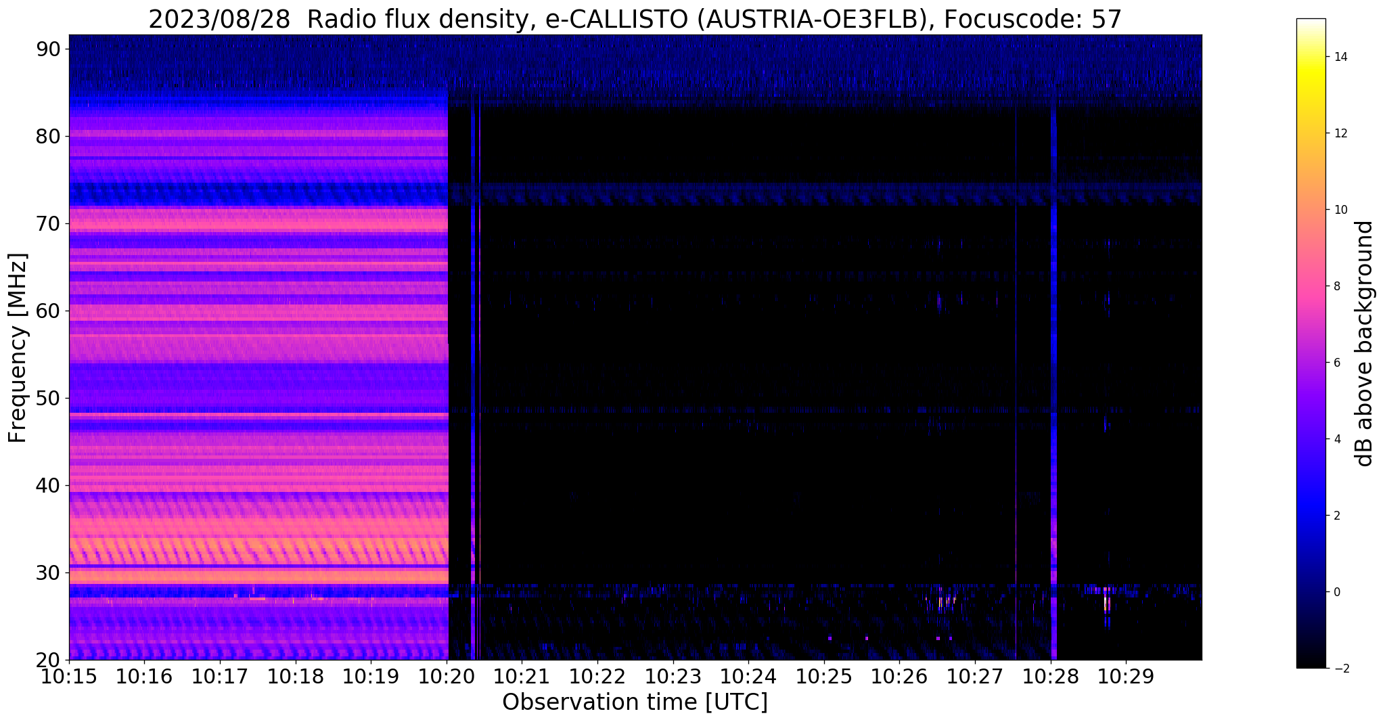Click the 40 MHz frequency tick label
The height and width of the screenshot is (722, 1385).
49,485
